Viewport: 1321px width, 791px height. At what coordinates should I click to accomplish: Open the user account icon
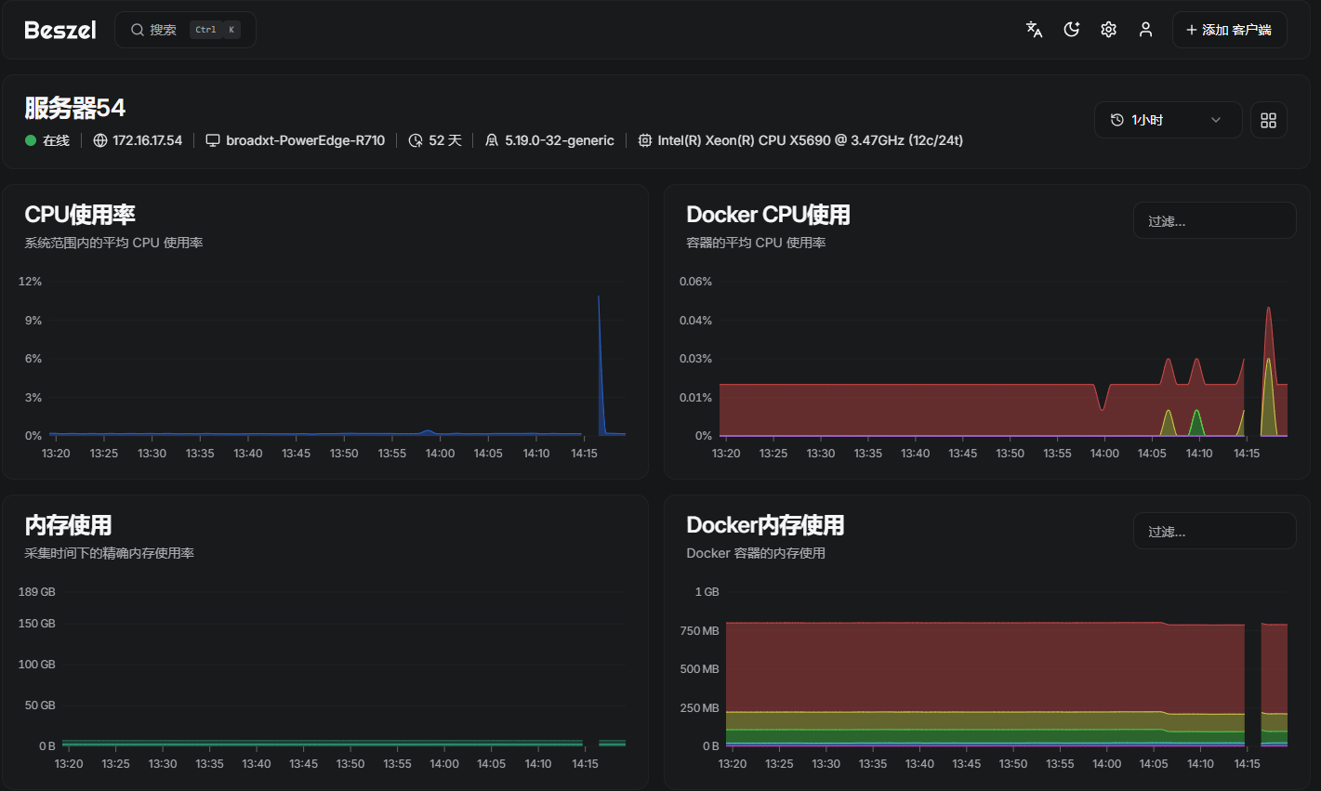(x=1145, y=30)
